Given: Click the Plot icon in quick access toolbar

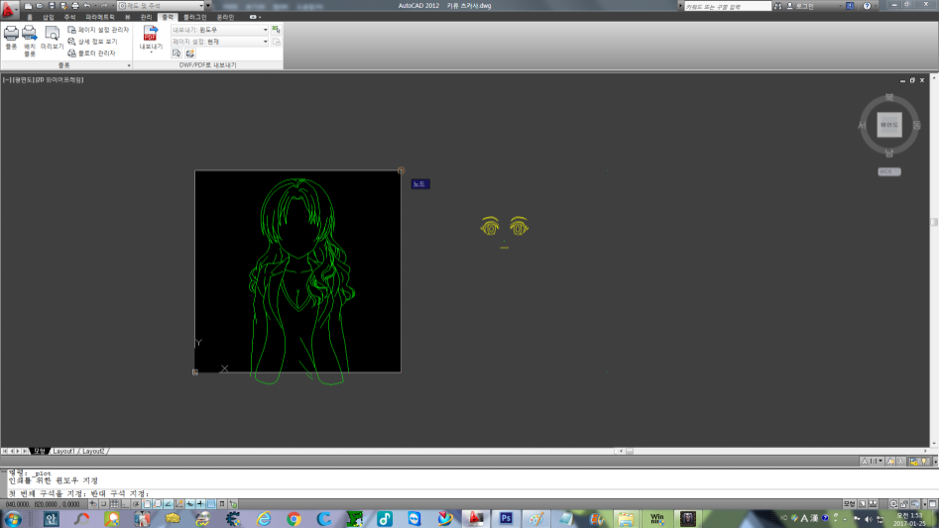Looking at the screenshot, I should pyautogui.click(x=74, y=5).
